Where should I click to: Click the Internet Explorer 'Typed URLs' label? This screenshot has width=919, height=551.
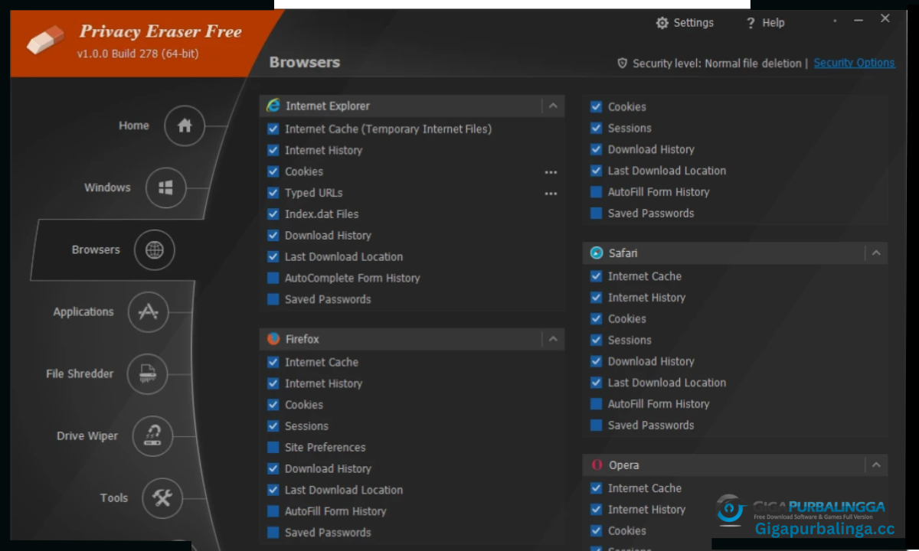(x=314, y=194)
